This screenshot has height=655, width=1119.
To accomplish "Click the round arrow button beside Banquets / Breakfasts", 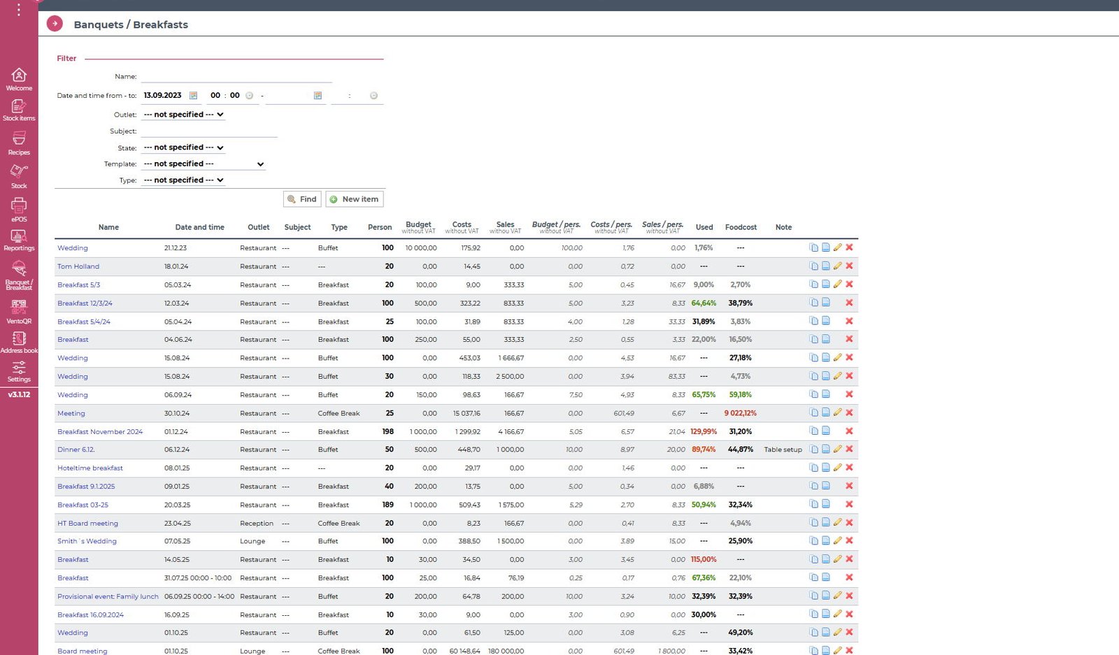I will 55,24.
